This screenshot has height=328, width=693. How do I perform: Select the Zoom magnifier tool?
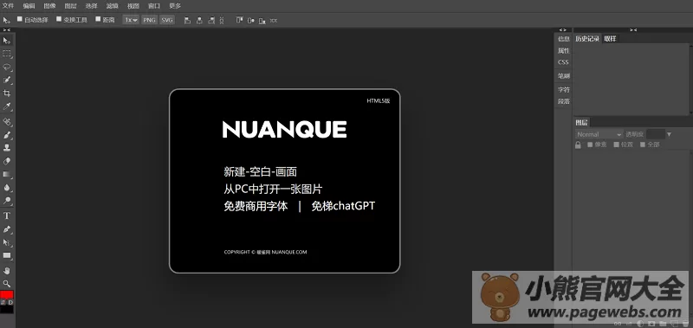7,283
